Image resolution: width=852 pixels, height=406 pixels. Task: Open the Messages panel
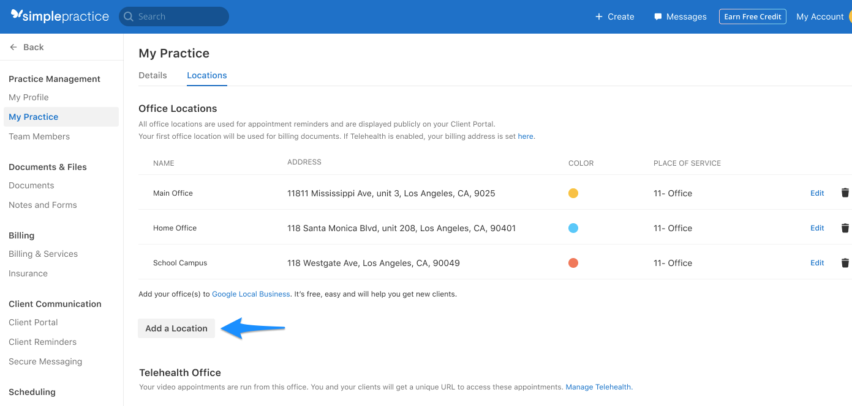coord(680,17)
